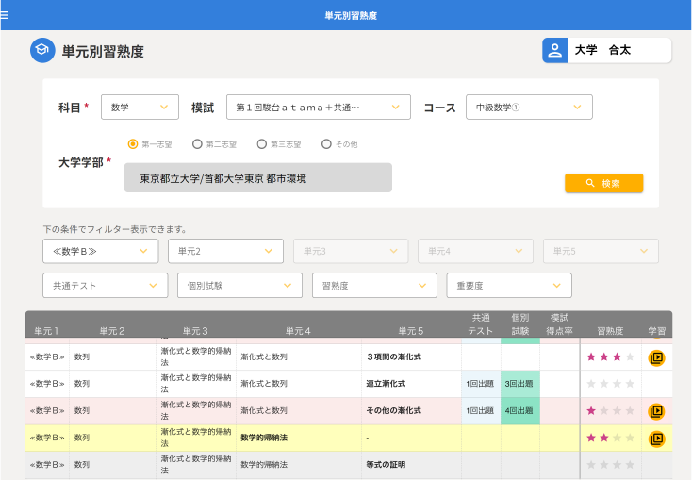Viewport: 692px width, 480px height.
Task: Open the 単元4 filter dropdown
Action: (x=476, y=251)
